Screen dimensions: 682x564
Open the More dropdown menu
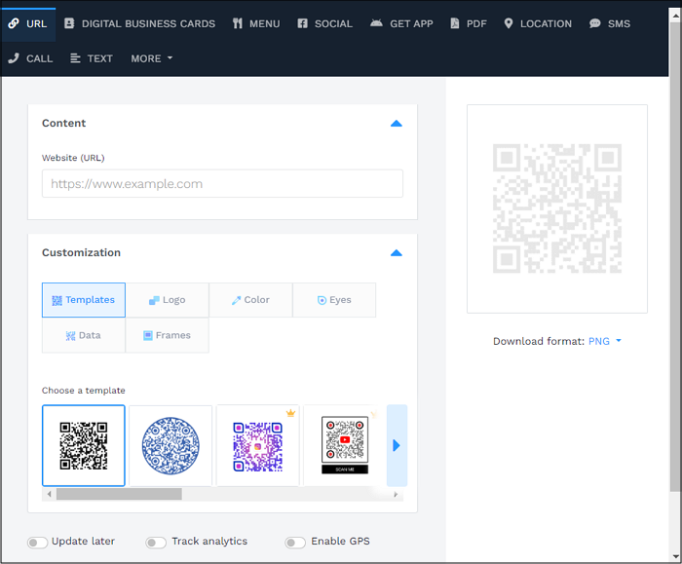coord(151,58)
